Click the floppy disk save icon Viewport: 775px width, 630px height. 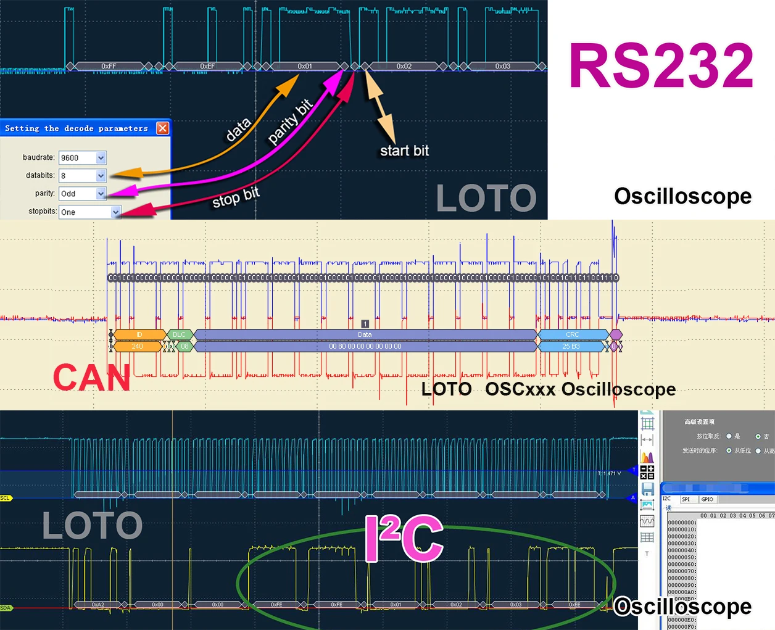click(x=647, y=489)
